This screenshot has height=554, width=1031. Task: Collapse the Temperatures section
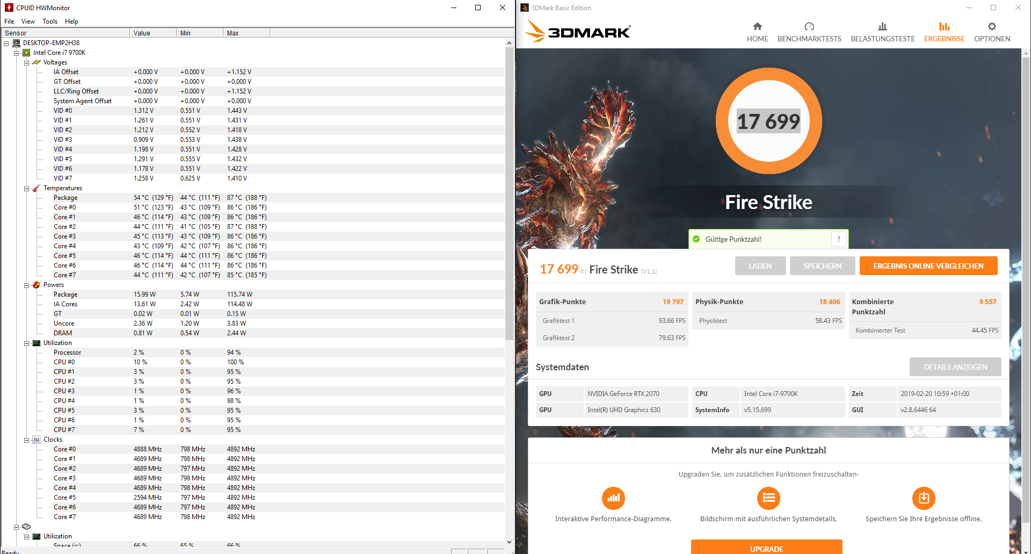[26, 189]
